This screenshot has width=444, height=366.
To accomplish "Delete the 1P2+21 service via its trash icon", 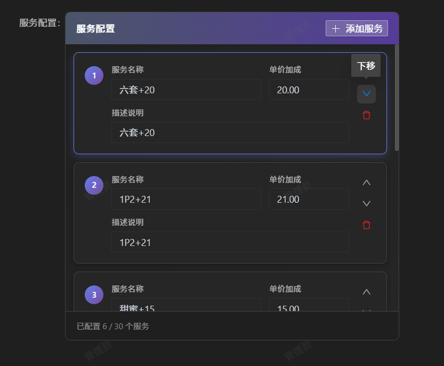I will tap(366, 225).
